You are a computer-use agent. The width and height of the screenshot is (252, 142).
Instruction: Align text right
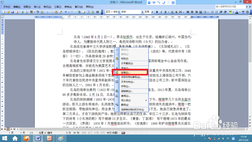pos(196,12)
